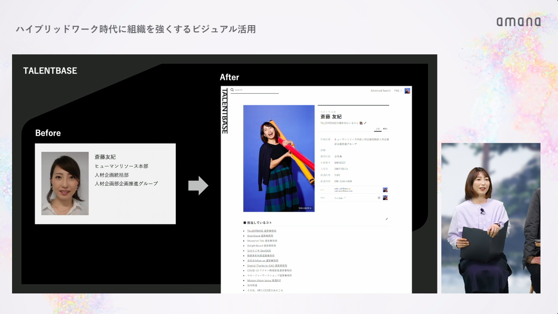Click 人材企画統括部 in the Before card

point(112,175)
